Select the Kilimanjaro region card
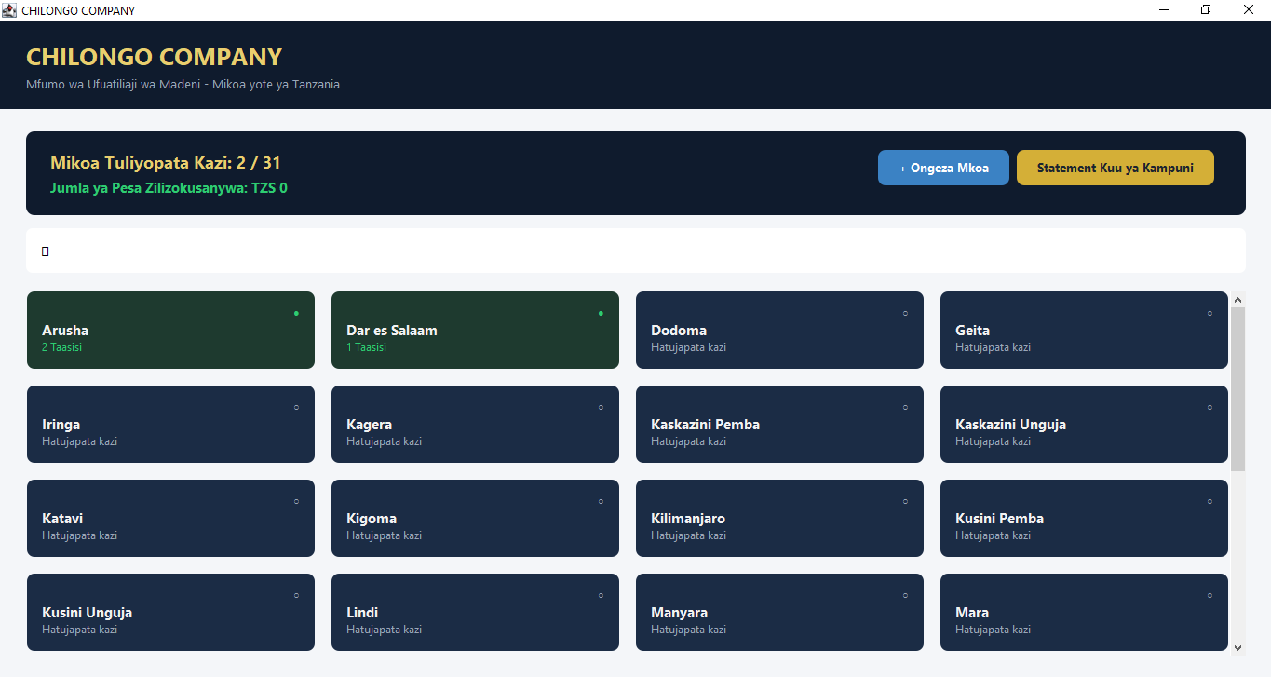This screenshot has height=677, width=1271. pos(779,518)
